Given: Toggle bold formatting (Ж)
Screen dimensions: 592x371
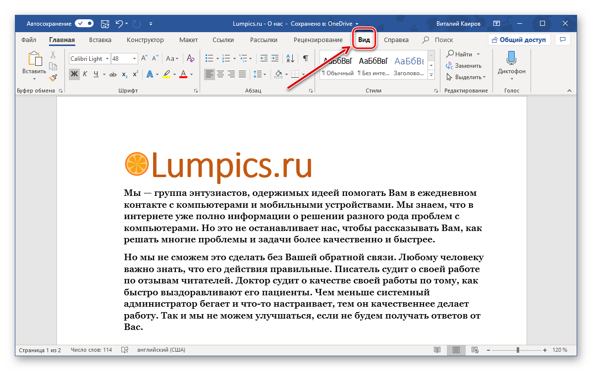Looking at the screenshot, I should (74, 74).
